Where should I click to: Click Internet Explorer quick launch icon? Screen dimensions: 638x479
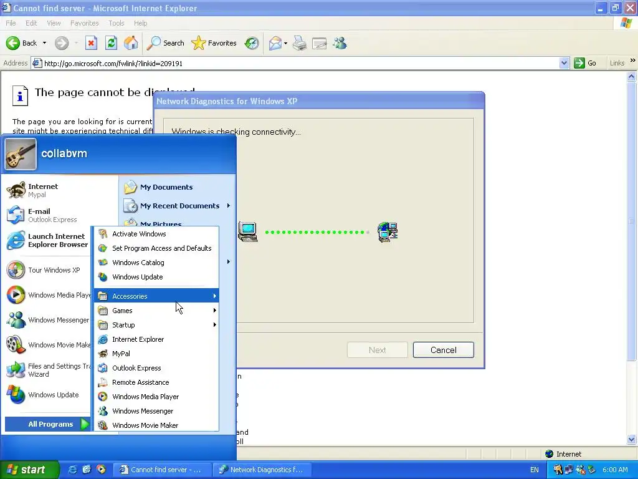pos(72,470)
